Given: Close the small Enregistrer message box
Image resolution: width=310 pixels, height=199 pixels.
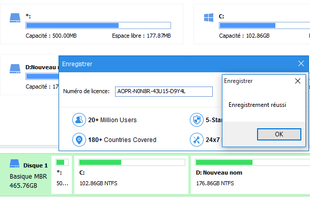Looking at the screenshot, I should point(298,81).
